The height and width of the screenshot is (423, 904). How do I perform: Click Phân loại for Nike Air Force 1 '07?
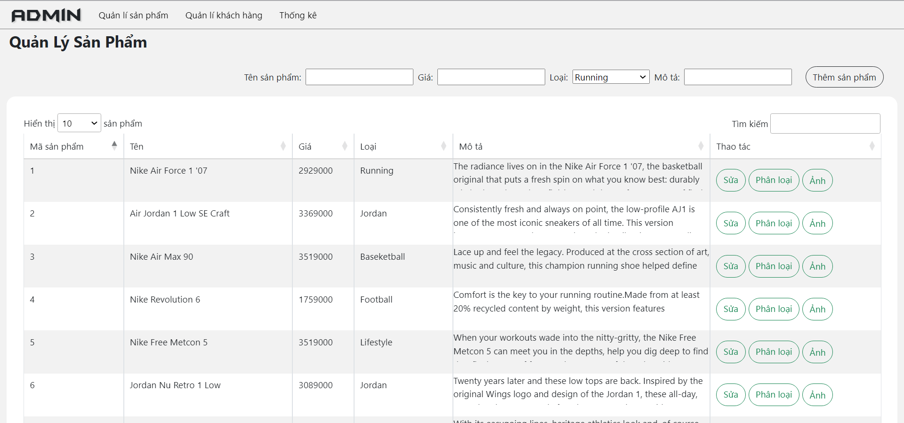pos(774,180)
